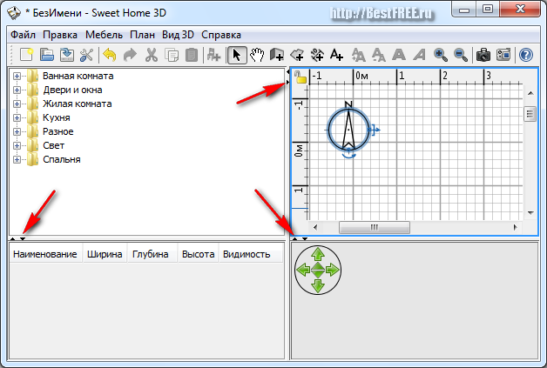Cut selection with the scissors icon
The image size is (547, 368).
(x=151, y=55)
